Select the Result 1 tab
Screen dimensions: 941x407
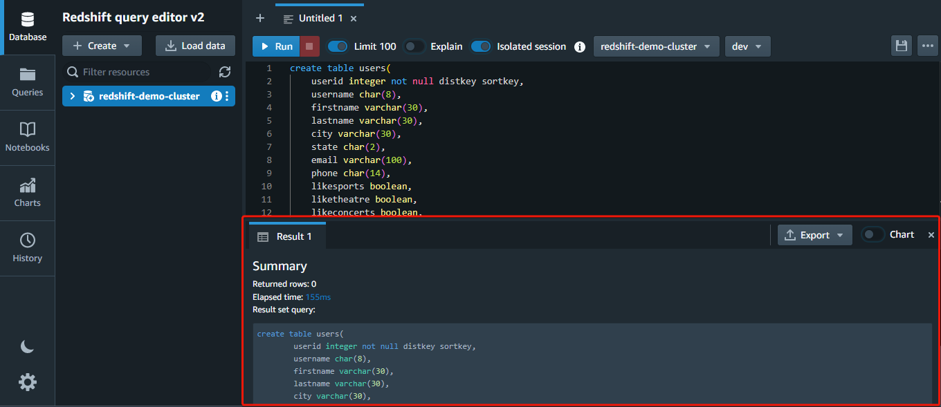287,236
